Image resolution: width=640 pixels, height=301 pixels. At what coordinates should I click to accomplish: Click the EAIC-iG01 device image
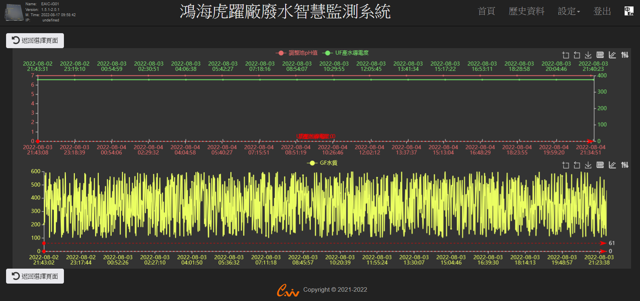14,13
